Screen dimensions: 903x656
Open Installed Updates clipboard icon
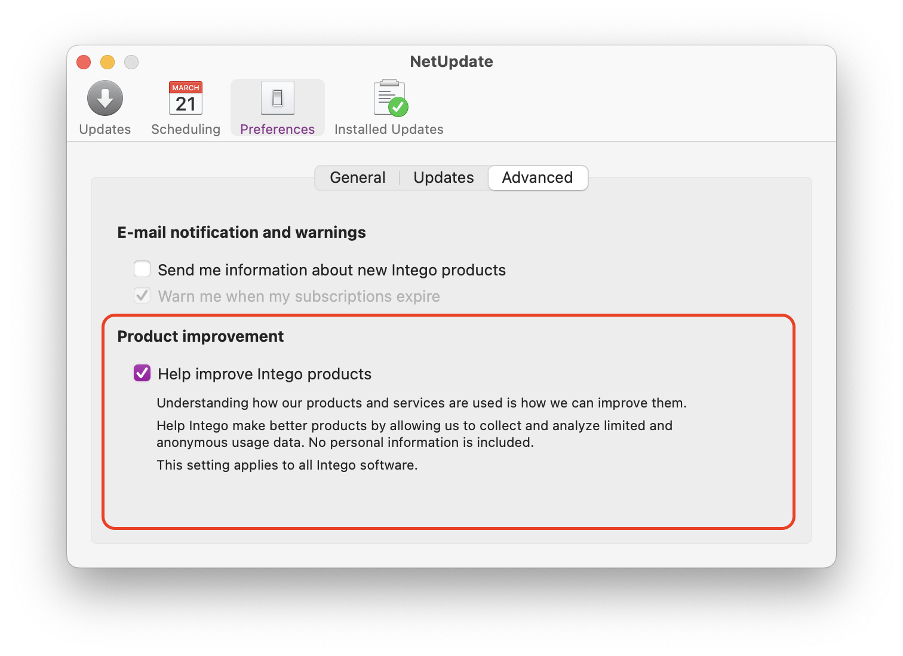tap(391, 98)
